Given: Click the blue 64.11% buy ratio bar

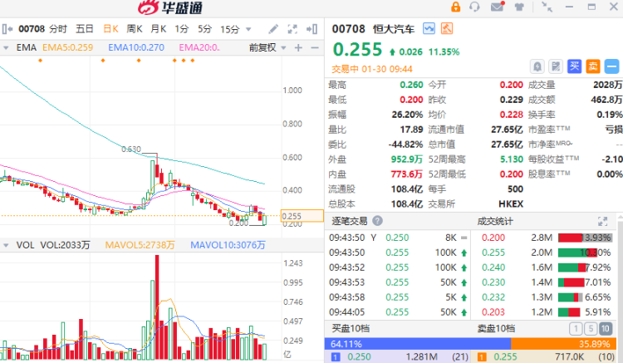Looking at the screenshot, I should 418,344.
